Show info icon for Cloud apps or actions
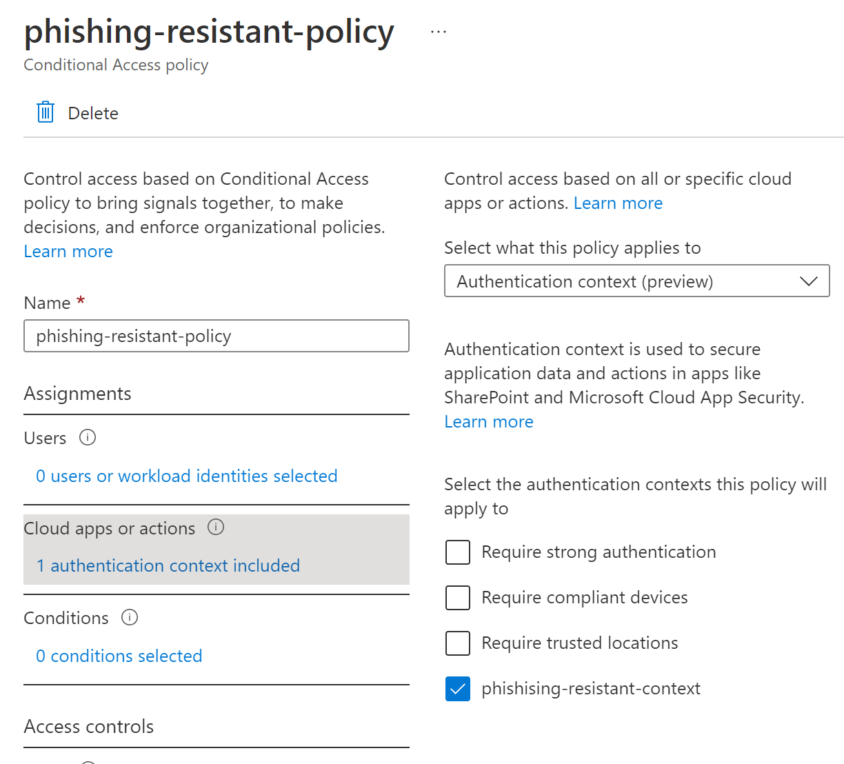The height and width of the screenshot is (764, 844). (216, 527)
